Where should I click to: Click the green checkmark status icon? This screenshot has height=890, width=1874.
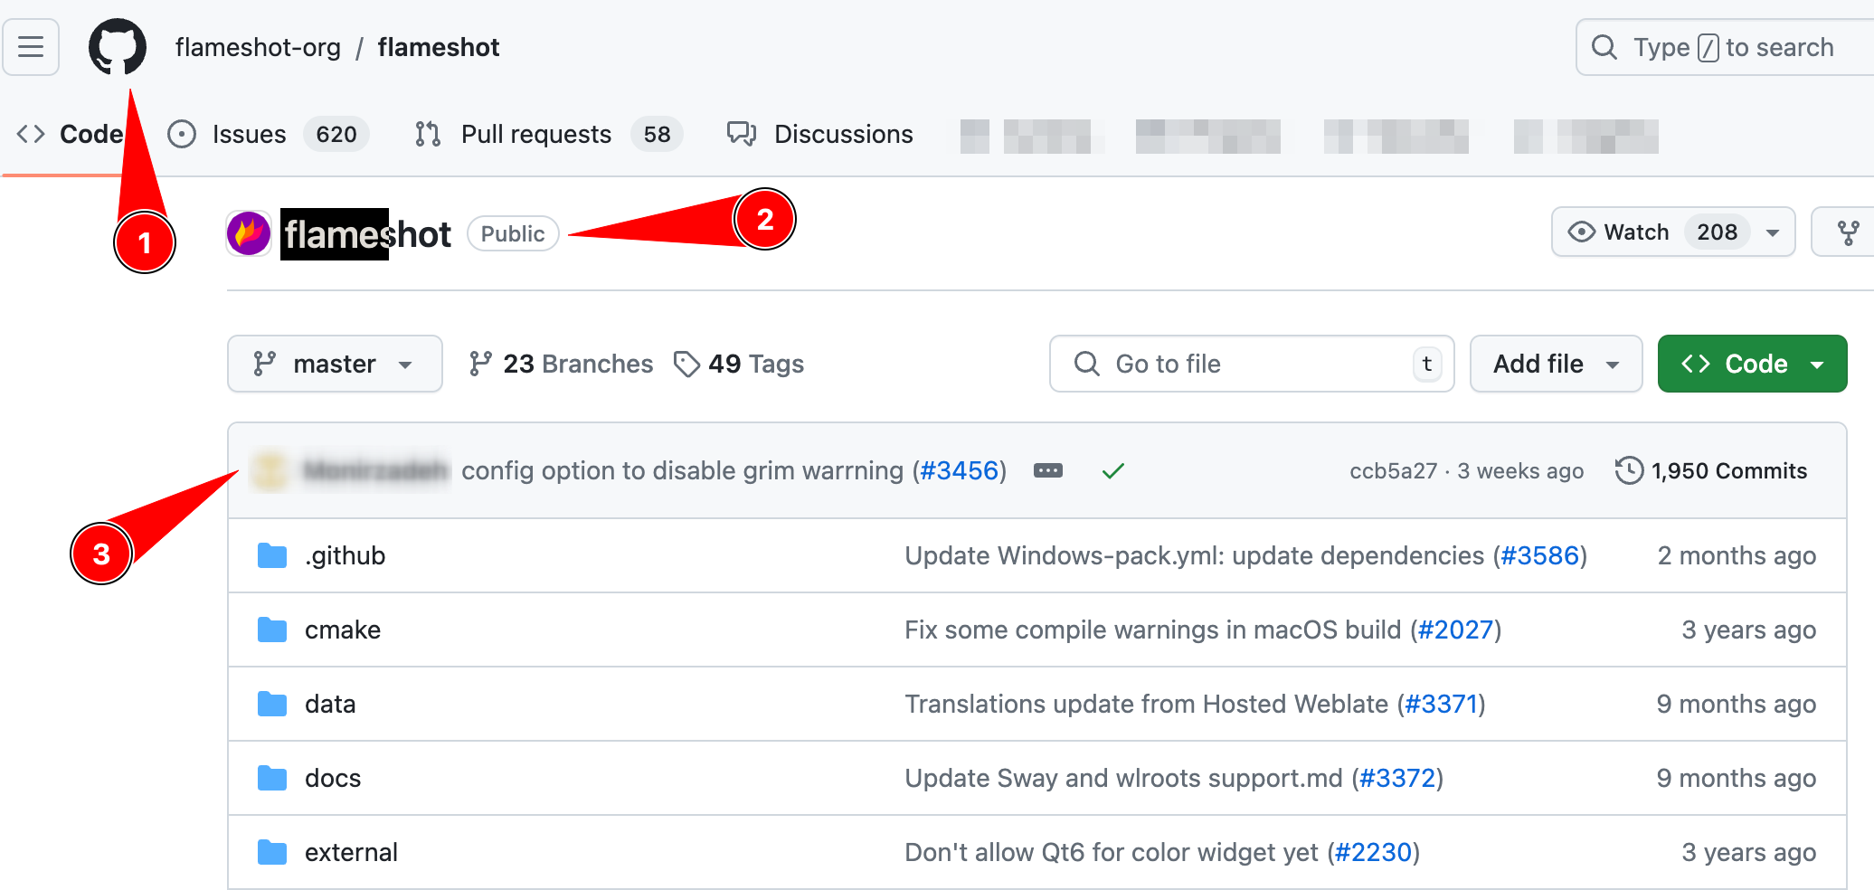(x=1113, y=470)
